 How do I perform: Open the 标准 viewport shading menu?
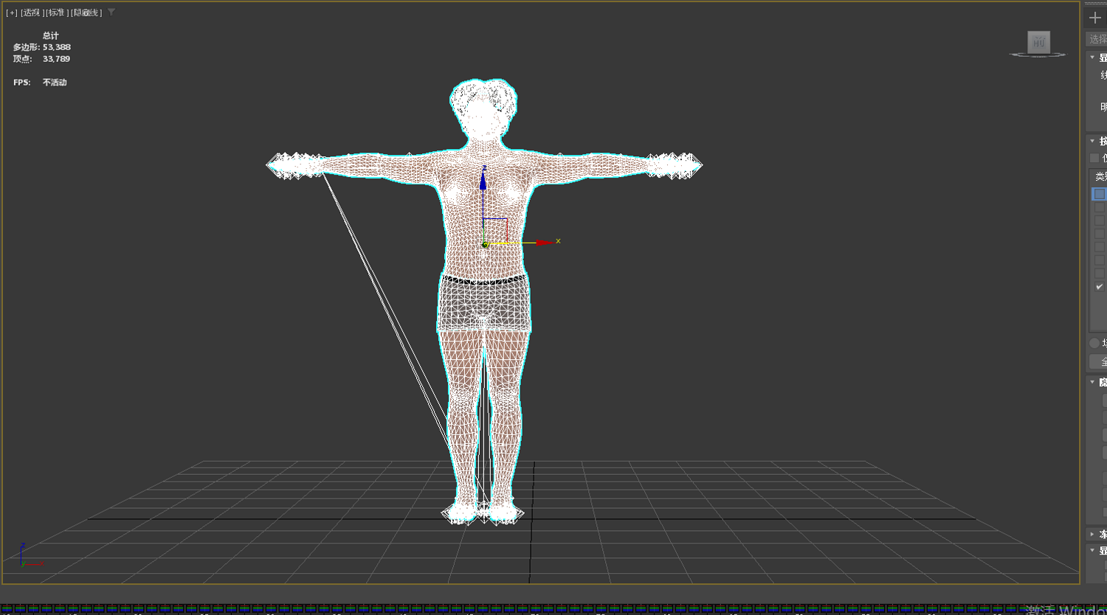(57, 13)
